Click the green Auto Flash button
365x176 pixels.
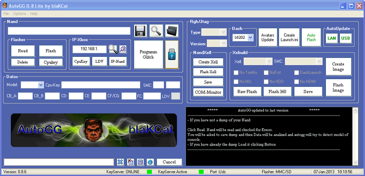click(x=311, y=37)
